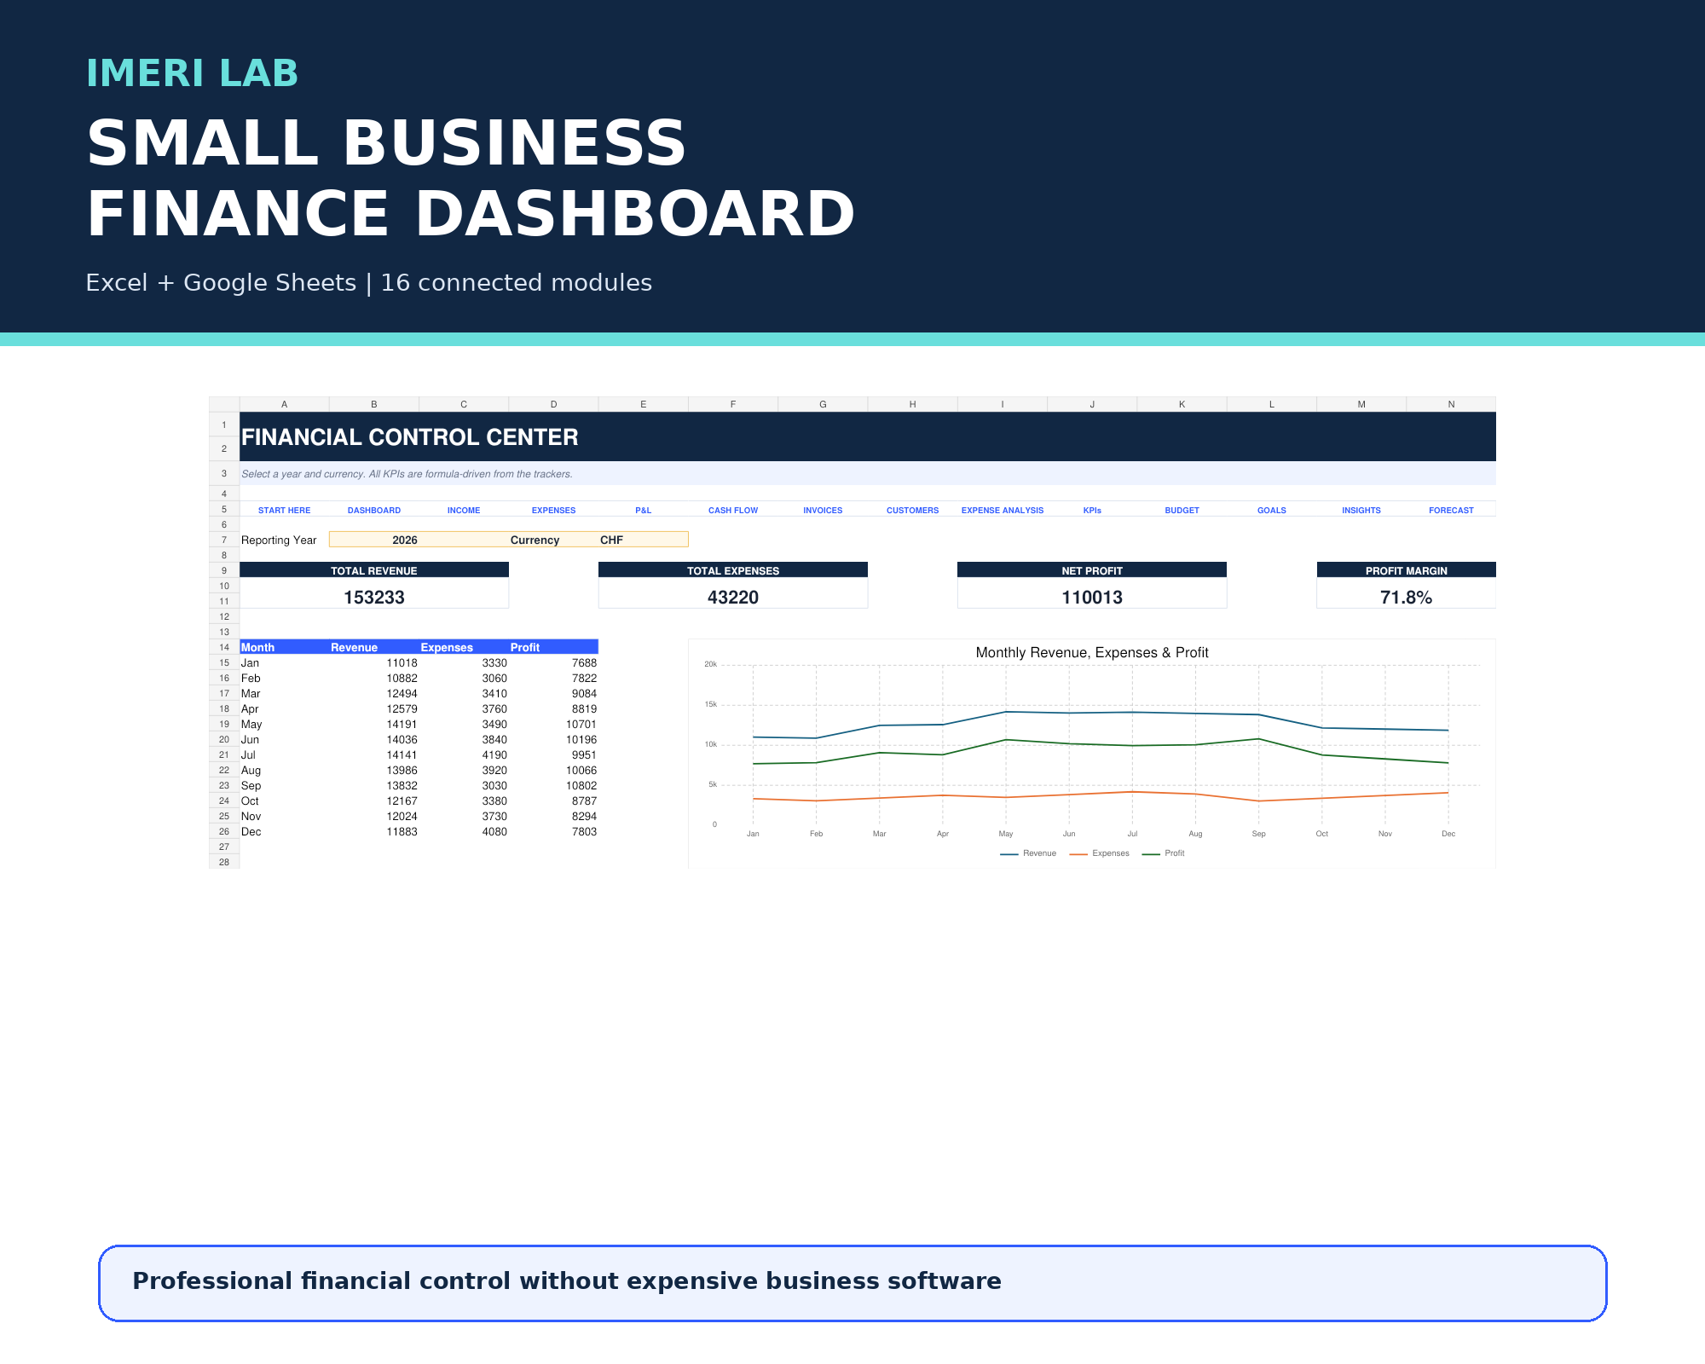Screen dimensions: 1705x1364
Task: Go to the GOALS link
Action: click(1271, 510)
